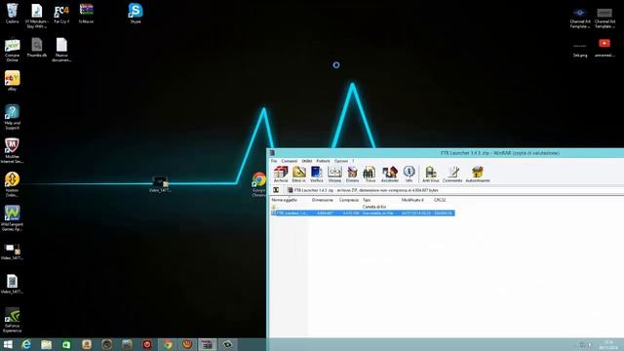Click the Verifica toolbar icon

pos(316,175)
